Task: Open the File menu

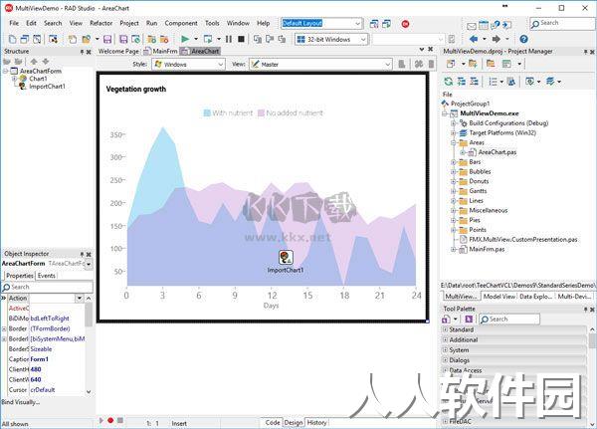Action: coord(14,23)
